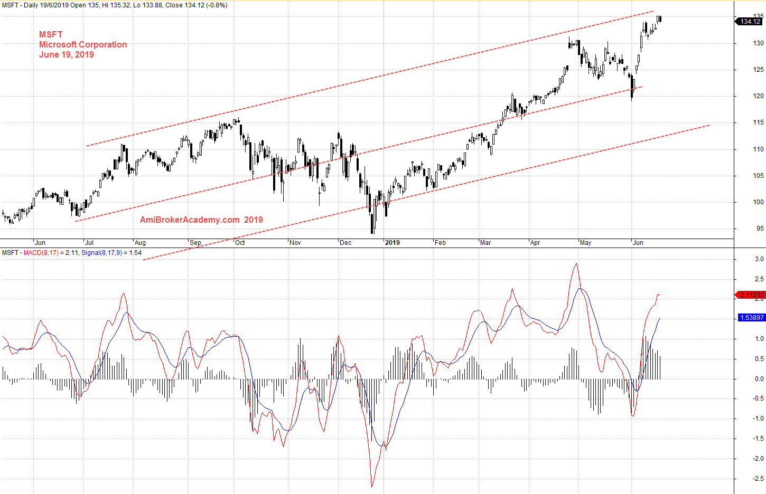Click the 110 price axis label
Screen dimensions: 766x494
pyautogui.click(x=758, y=149)
